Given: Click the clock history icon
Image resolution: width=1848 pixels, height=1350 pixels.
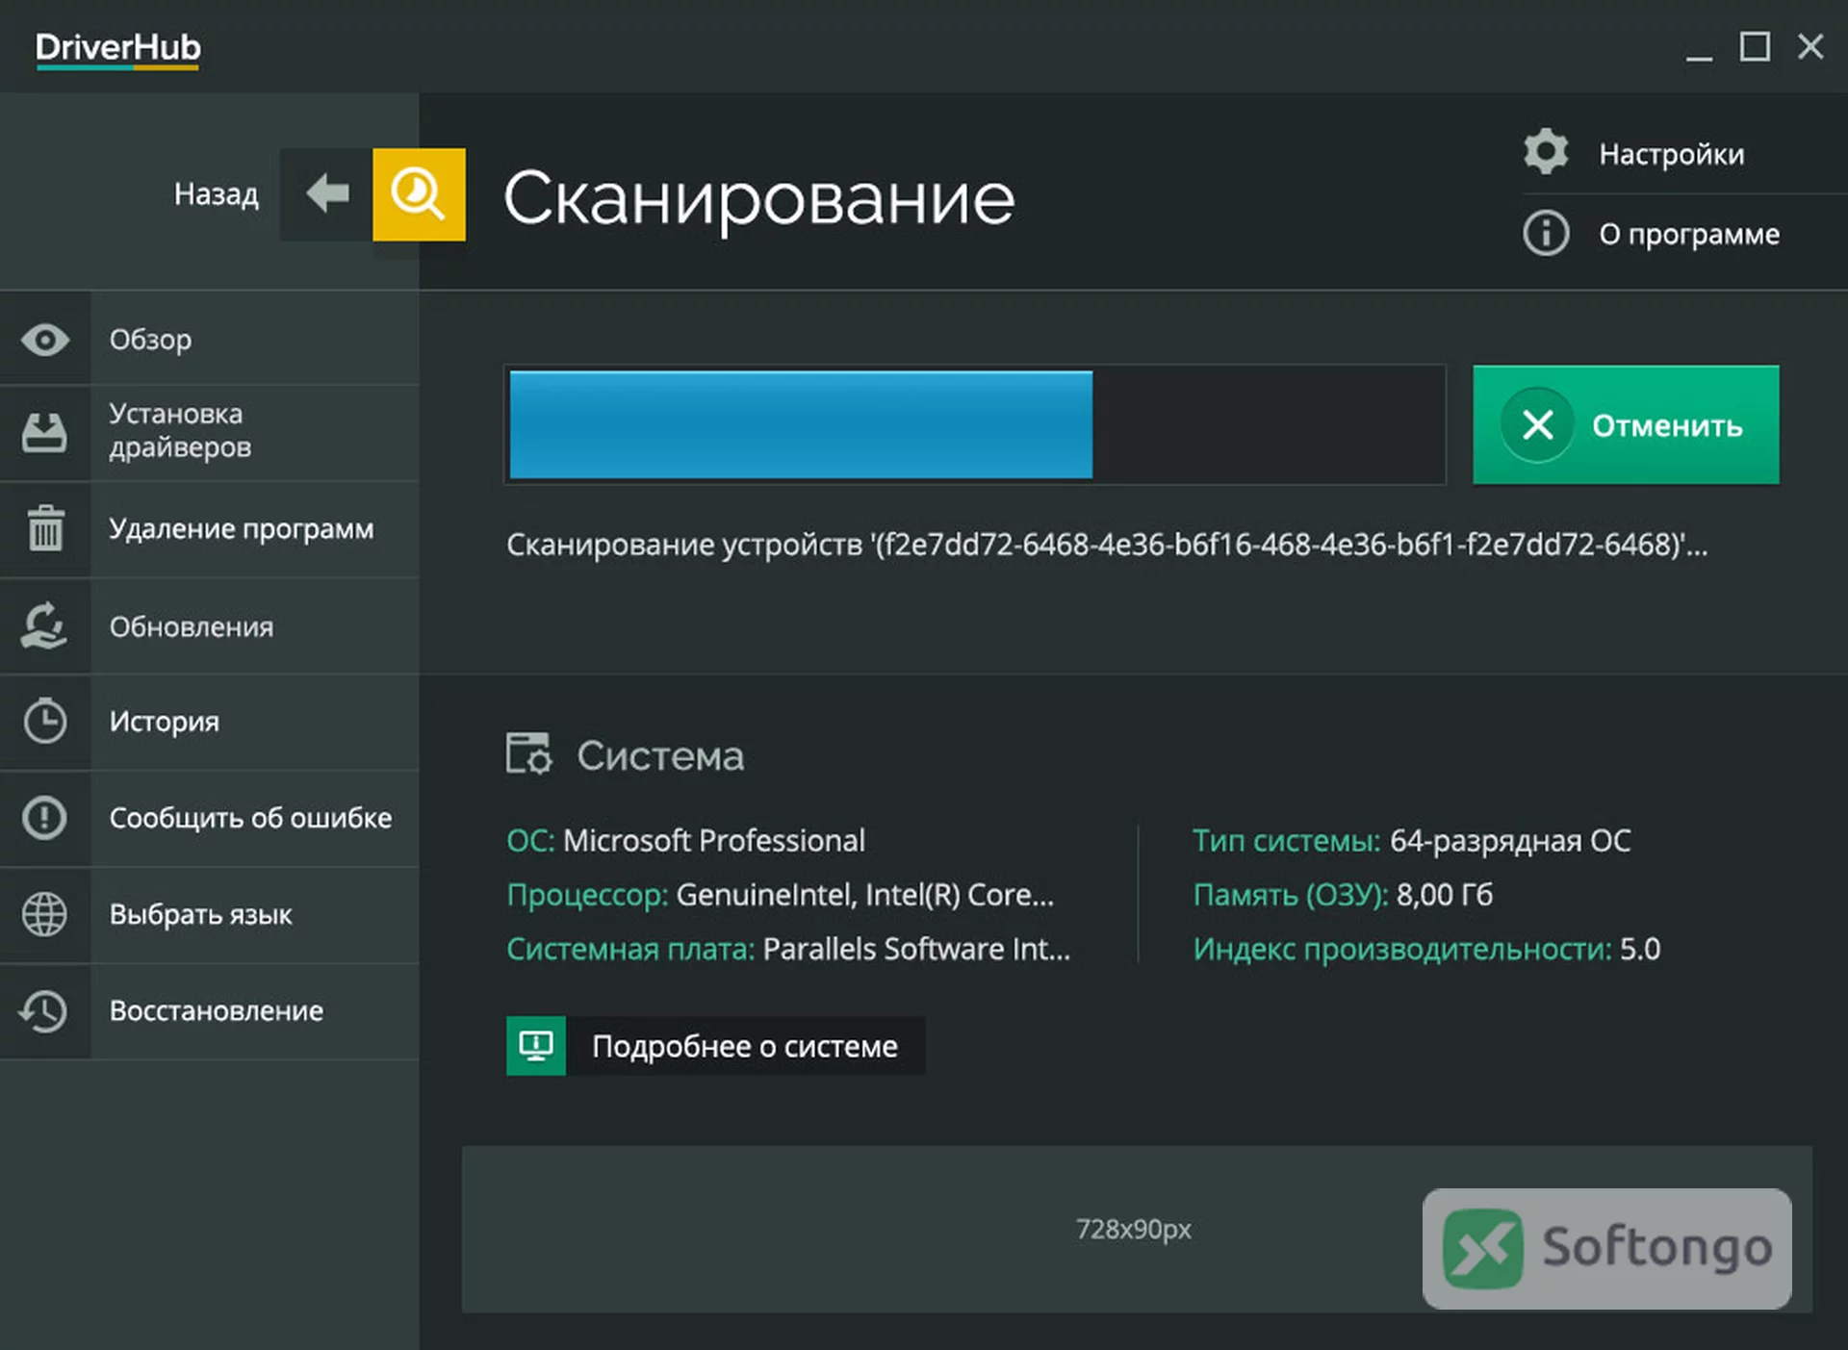Looking at the screenshot, I should (x=45, y=722).
